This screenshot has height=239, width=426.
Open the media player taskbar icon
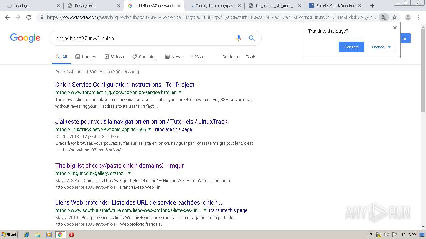tap(49, 235)
